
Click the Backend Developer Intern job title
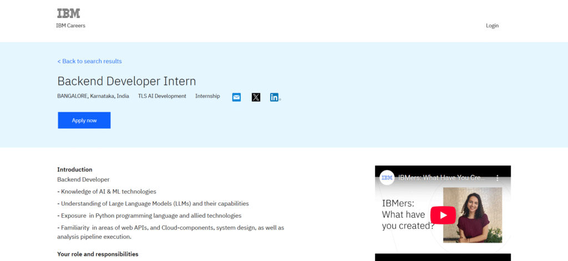click(126, 81)
